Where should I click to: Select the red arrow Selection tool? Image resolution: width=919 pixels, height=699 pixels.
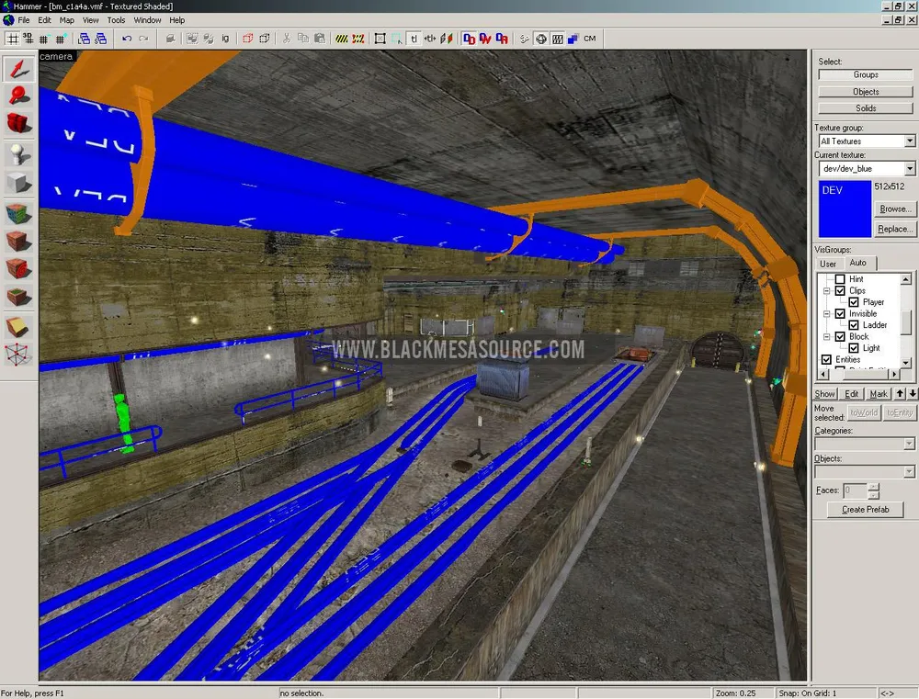point(19,68)
